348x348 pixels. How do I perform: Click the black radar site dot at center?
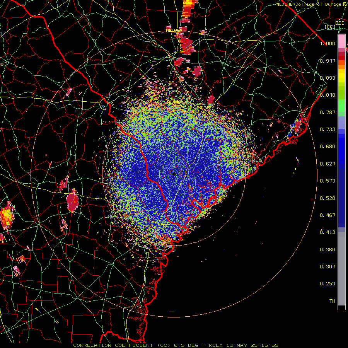click(174, 174)
